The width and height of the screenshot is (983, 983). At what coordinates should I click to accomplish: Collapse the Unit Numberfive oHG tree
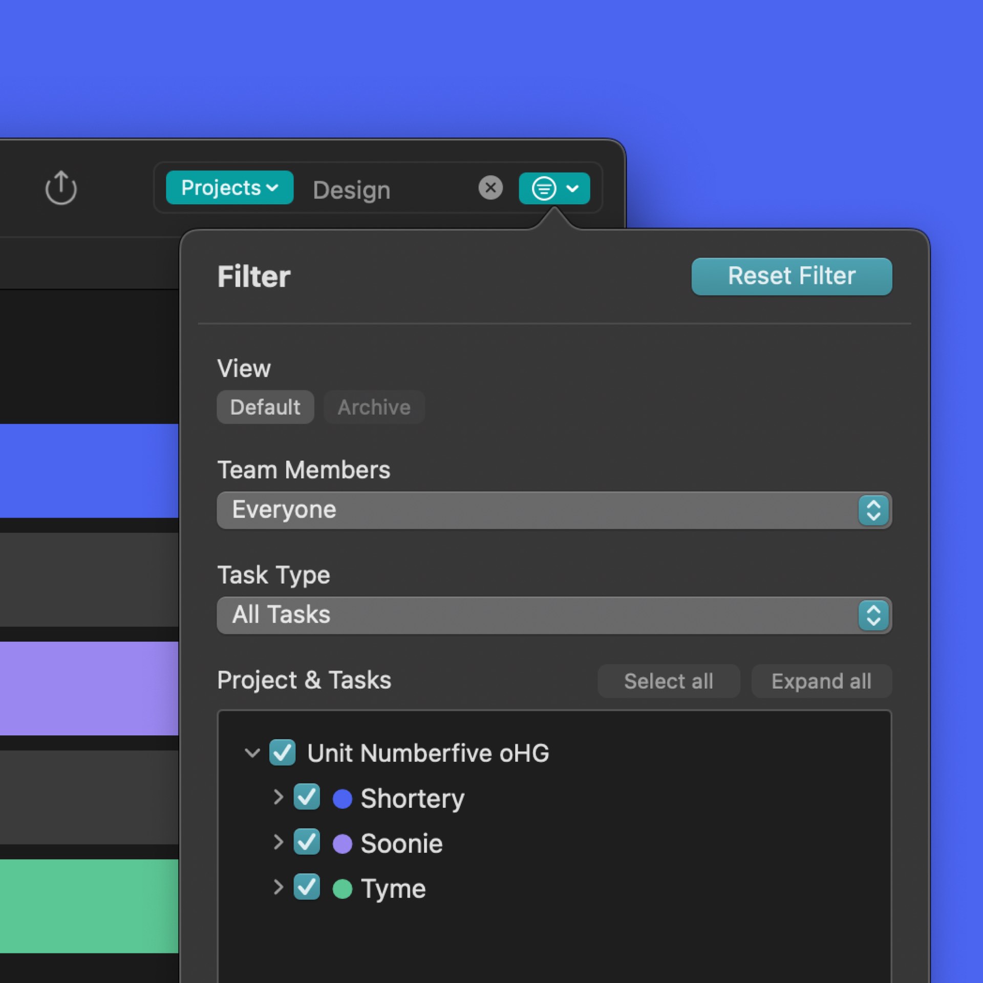coord(252,753)
